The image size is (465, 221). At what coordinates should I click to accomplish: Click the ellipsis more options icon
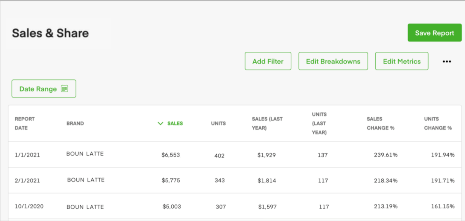click(447, 61)
